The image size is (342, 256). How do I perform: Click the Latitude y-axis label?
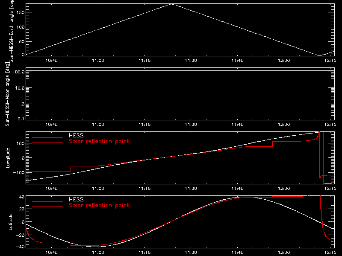(x=10, y=222)
